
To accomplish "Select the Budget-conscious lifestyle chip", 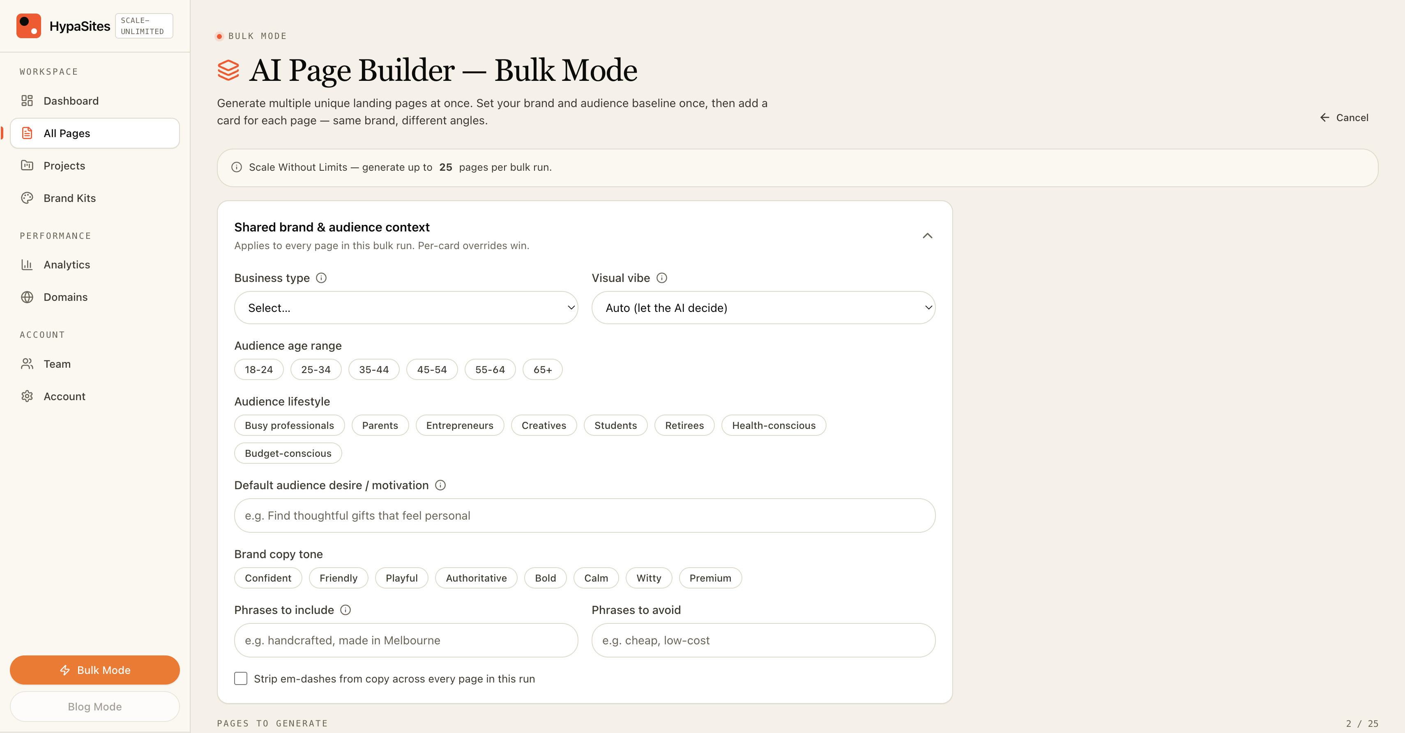I will tap(288, 453).
